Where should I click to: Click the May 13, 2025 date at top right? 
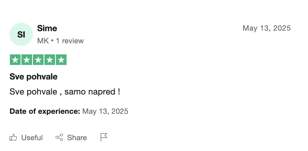[x=267, y=28]
